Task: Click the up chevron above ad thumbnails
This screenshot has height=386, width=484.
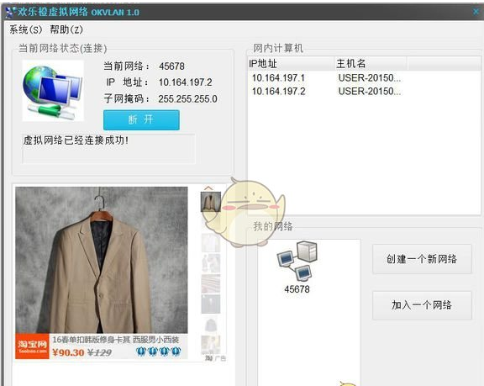Action: coord(208,188)
